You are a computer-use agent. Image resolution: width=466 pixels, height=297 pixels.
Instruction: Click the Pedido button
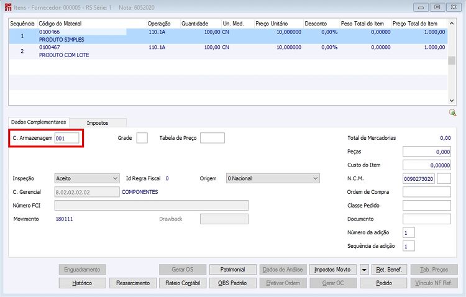[x=383, y=283]
